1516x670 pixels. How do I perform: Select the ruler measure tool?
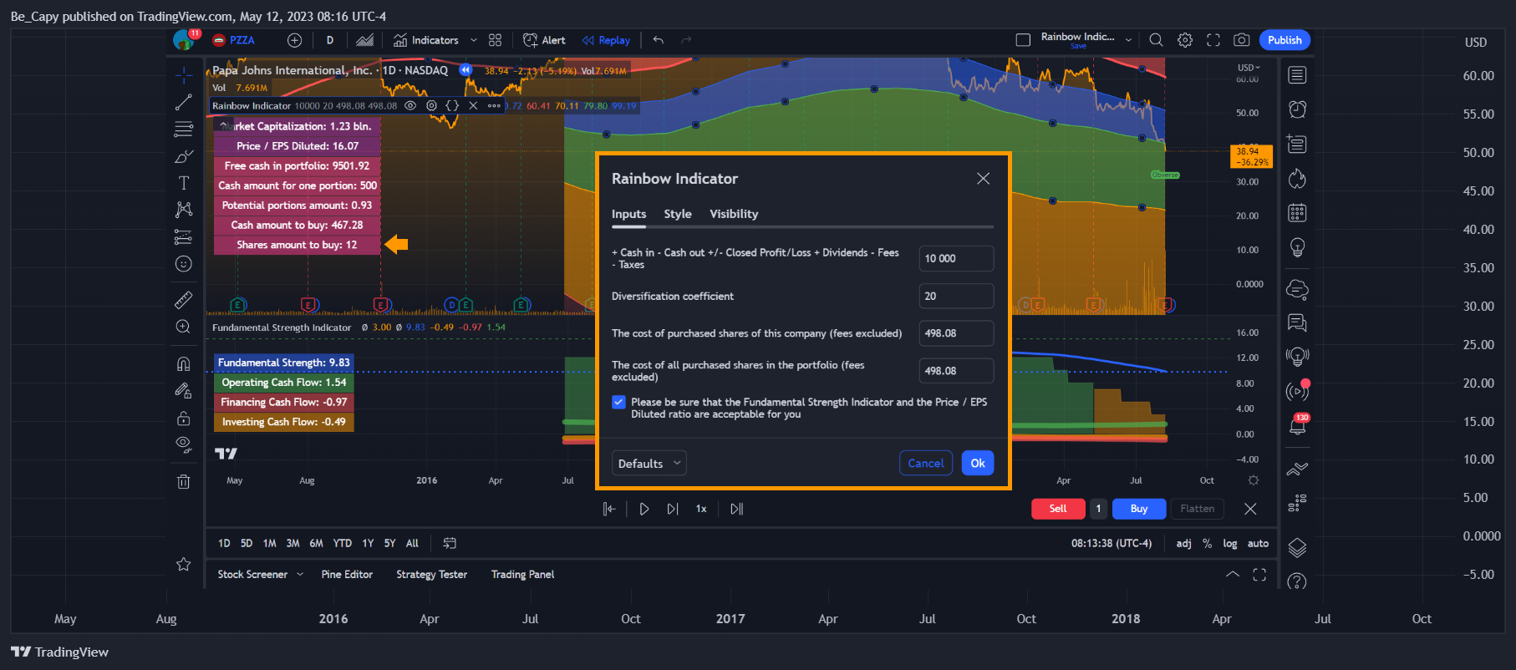184,299
